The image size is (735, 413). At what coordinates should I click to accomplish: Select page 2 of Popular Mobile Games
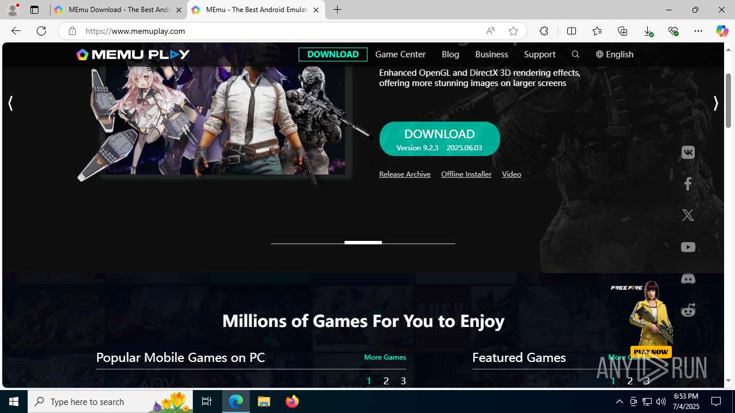(386, 381)
